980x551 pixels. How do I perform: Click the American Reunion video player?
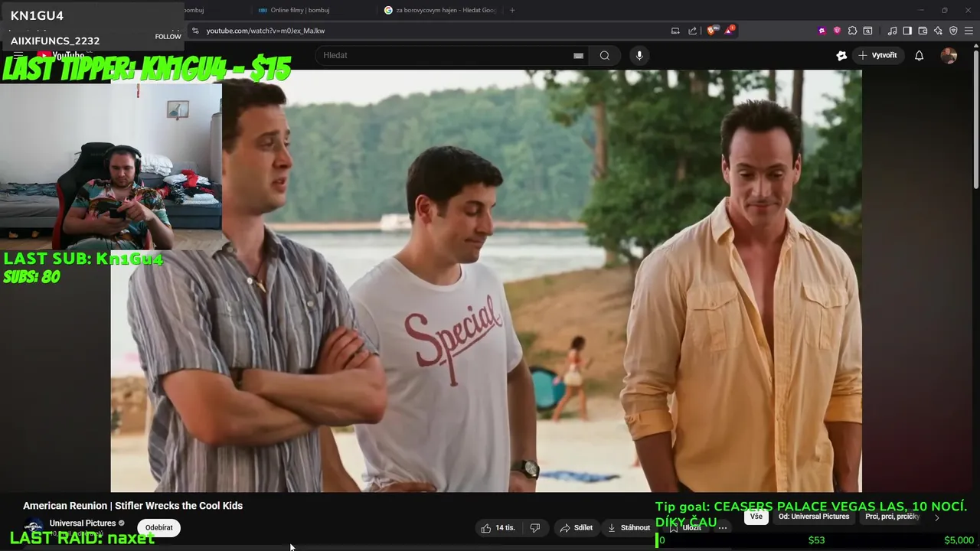tap(486, 281)
